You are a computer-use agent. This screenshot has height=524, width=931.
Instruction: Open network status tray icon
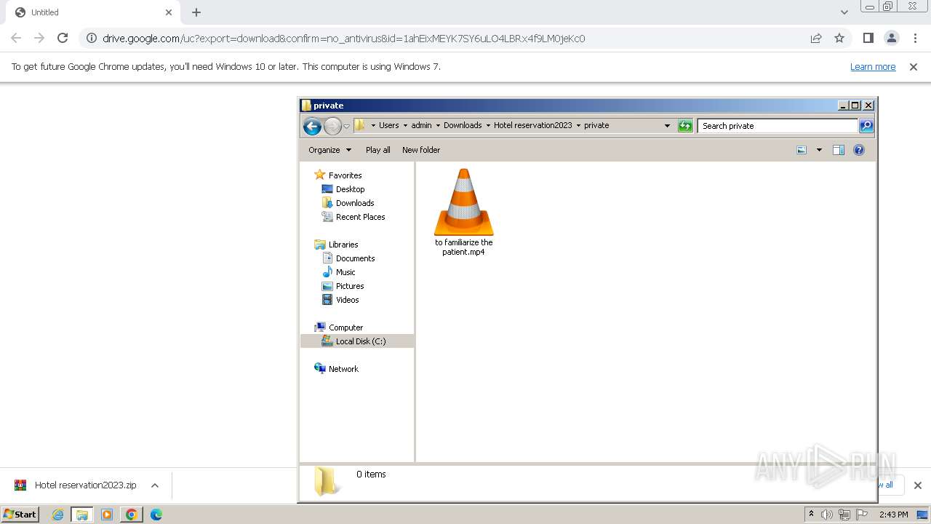tap(844, 515)
